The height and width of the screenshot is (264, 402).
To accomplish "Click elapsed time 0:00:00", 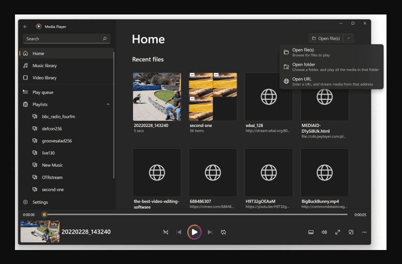I will point(29,215).
